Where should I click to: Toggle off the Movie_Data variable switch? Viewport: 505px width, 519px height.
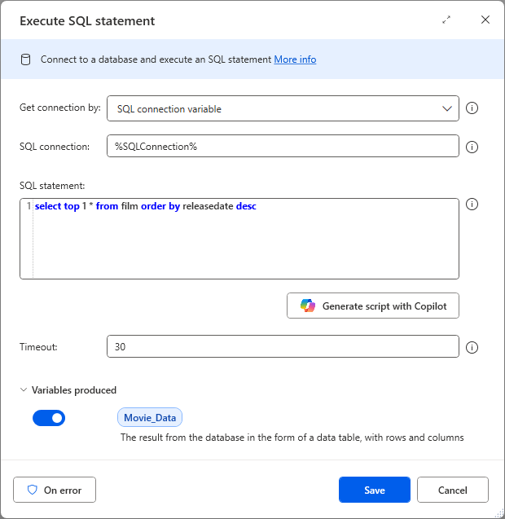[x=49, y=418]
